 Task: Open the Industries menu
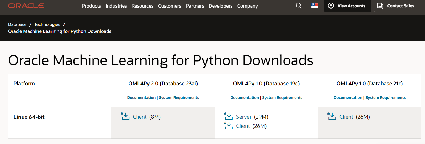coord(116,6)
